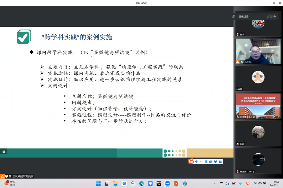283x188 pixels.
Task: Open the clock showing 14:55 2023/1/11
Action: (x=275, y=183)
